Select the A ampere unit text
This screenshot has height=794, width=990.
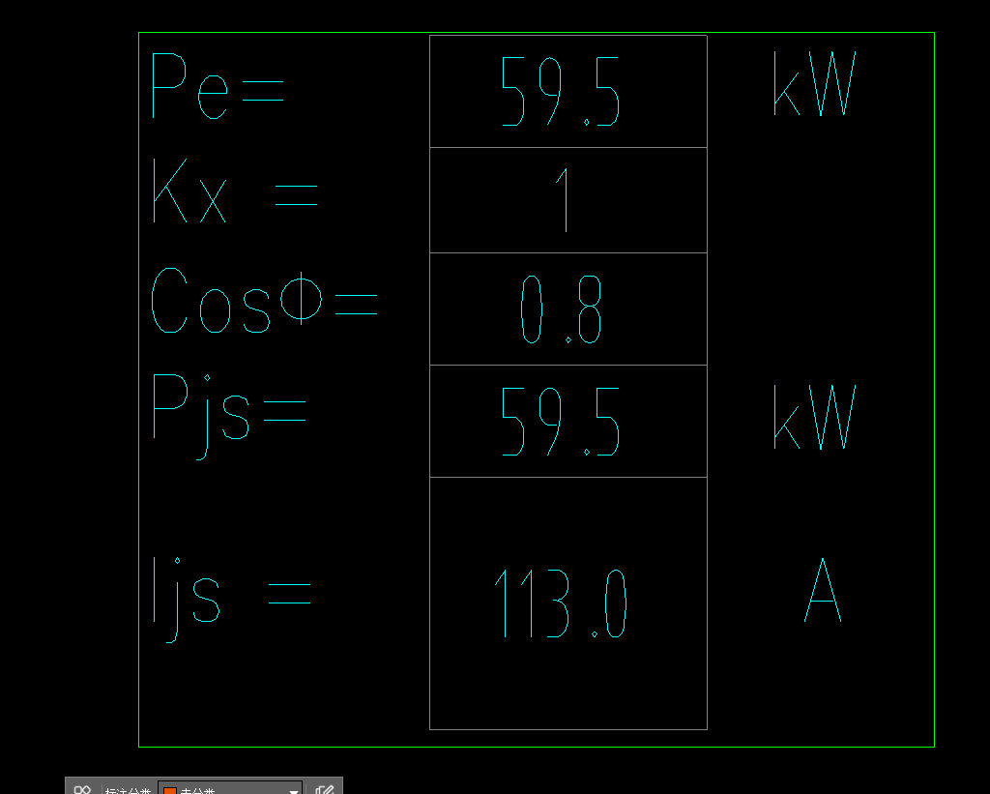[x=823, y=590]
